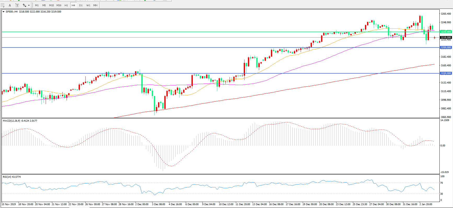
Task: Click the blue 3150.000 price level label
Action: 446,73
